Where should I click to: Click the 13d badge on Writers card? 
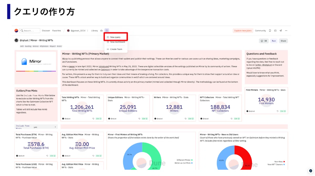pyautogui.click(x=191, y=119)
